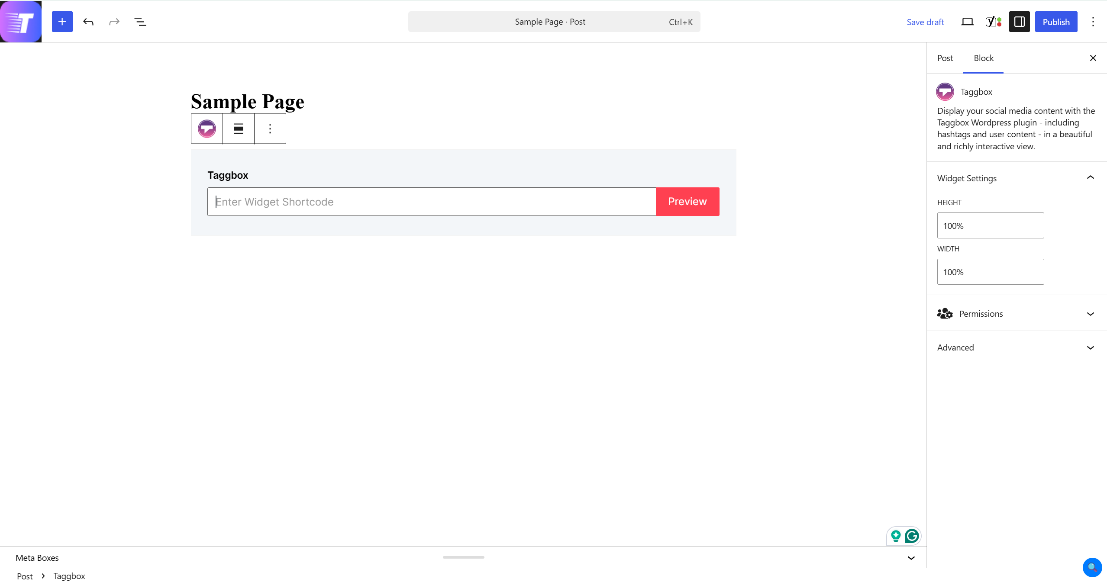The width and height of the screenshot is (1107, 582).
Task: Redo the last undone change
Action: pyautogui.click(x=114, y=22)
